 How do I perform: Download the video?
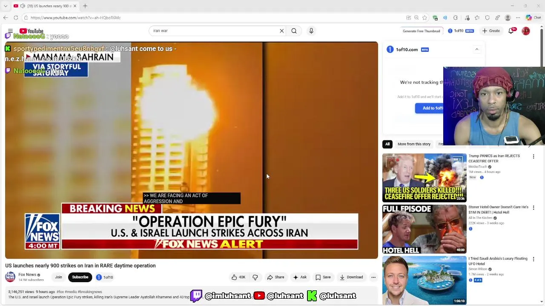[x=351, y=277]
